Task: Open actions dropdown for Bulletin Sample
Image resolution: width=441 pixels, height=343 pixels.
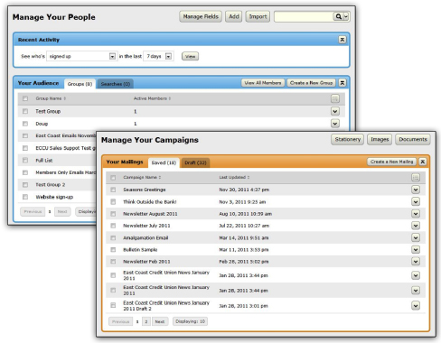Action: pos(416,249)
